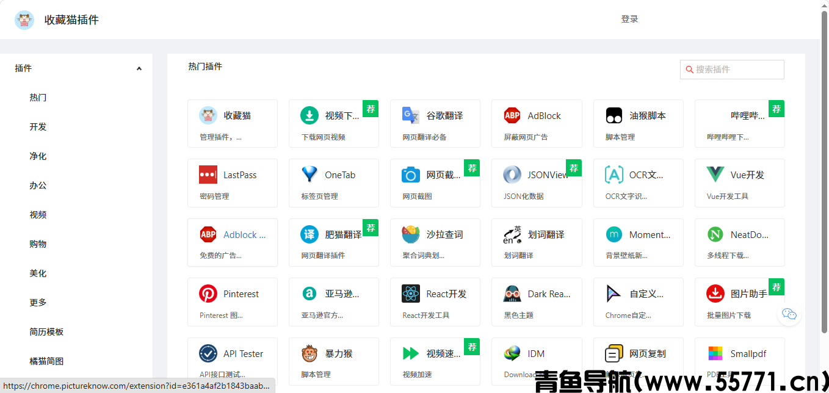Open the 图片助手 red download icon
Viewport: 829px width, 393px height.
pos(715,294)
